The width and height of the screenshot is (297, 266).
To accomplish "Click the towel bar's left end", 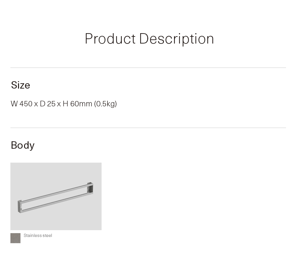I will coord(20,206).
